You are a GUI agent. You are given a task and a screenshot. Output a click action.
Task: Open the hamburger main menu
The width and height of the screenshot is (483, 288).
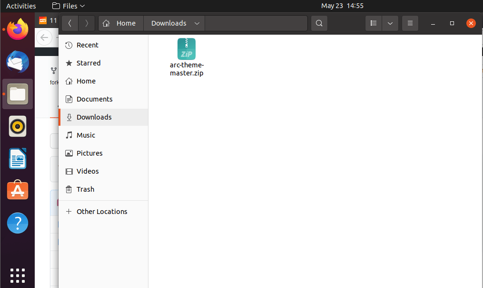[x=410, y=23]
